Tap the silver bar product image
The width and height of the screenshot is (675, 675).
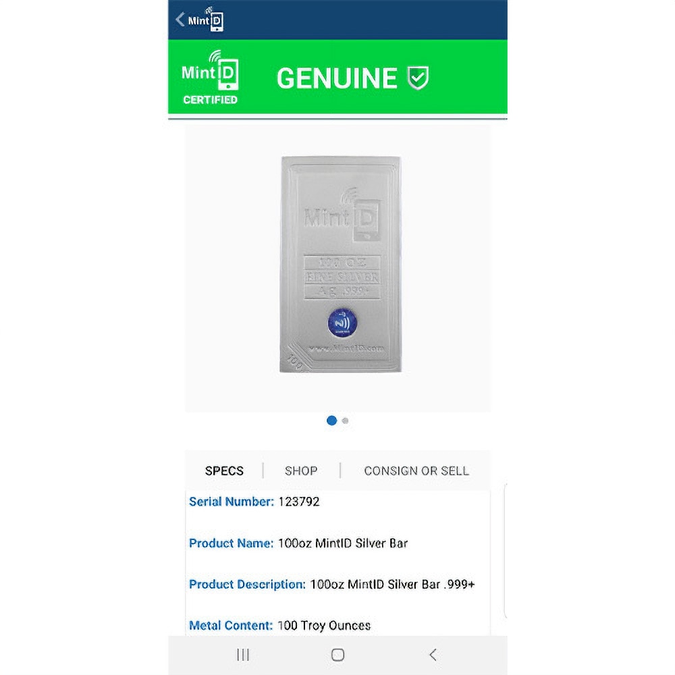[x=340, y=265]
